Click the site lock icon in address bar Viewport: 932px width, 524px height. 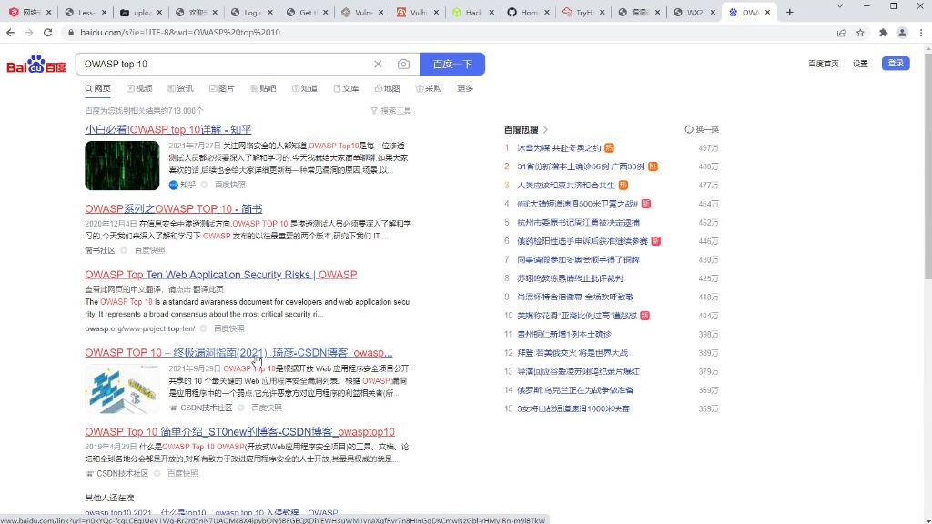click(71, 33)
